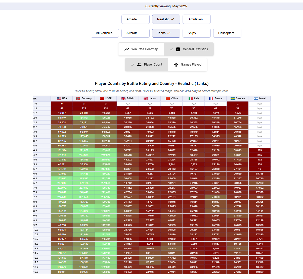303x279 pixels.
Task: Click the Win Rate Heatmap trend-line icon
Action: (x=126, y=49)
